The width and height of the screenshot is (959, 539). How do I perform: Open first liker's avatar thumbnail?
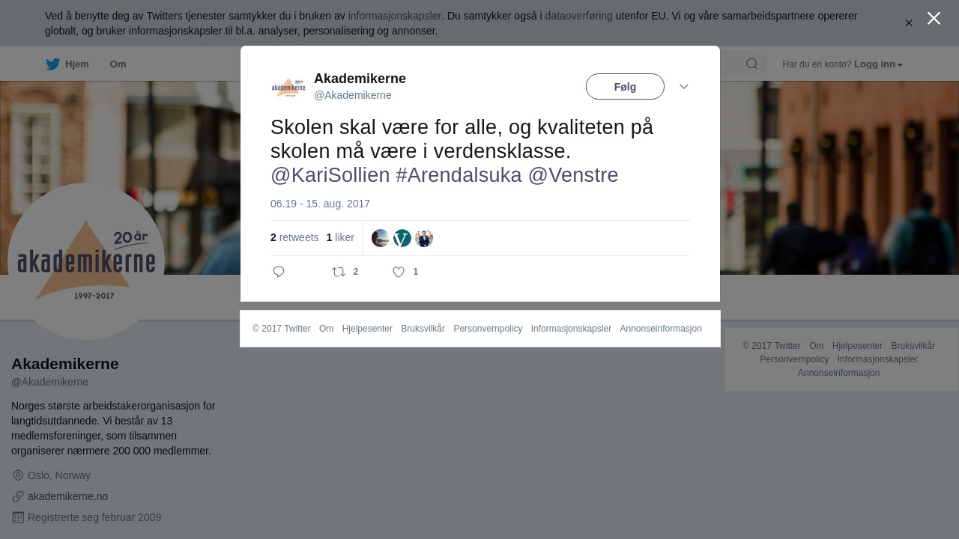(x=381, y=238)
